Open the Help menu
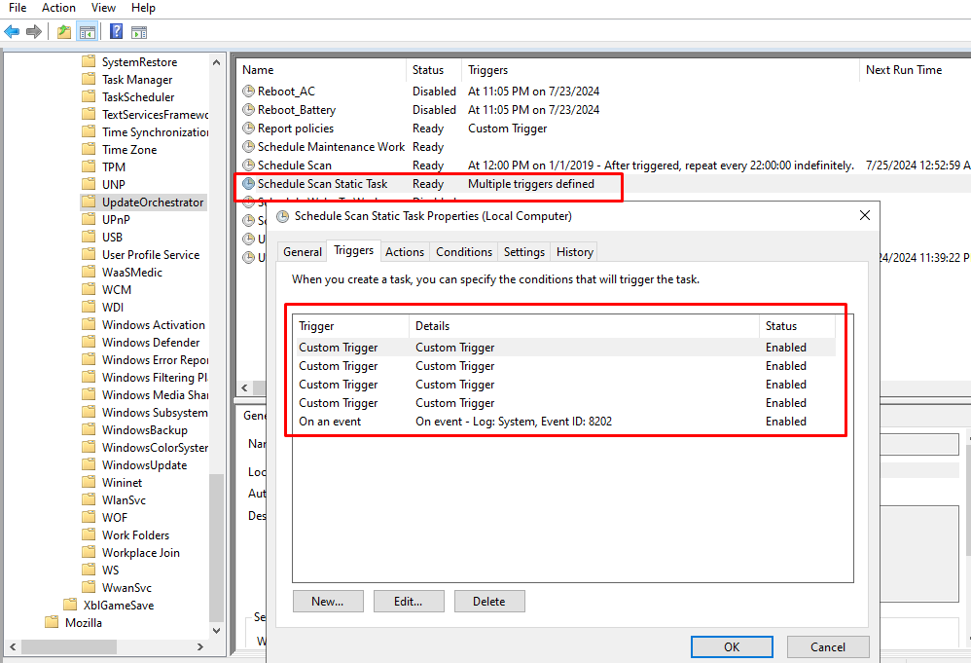971x663 pixels. pyautogui.click(x=143, y=8)
